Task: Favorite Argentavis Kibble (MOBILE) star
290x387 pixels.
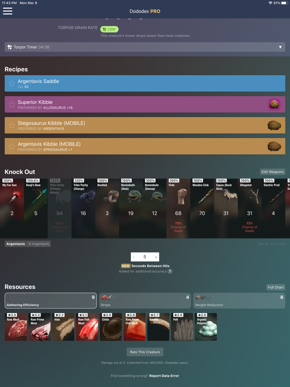Action: tap(12, 146)
